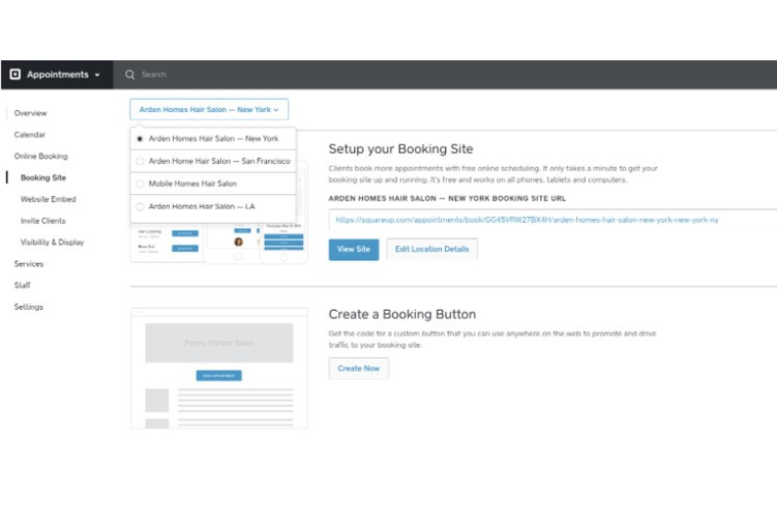
Task: Open Services in the sidebar
Action: [29, 263]
